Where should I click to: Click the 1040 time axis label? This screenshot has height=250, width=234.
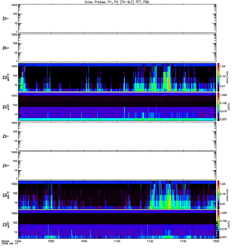pyautogui.click(x=84, y=241)
